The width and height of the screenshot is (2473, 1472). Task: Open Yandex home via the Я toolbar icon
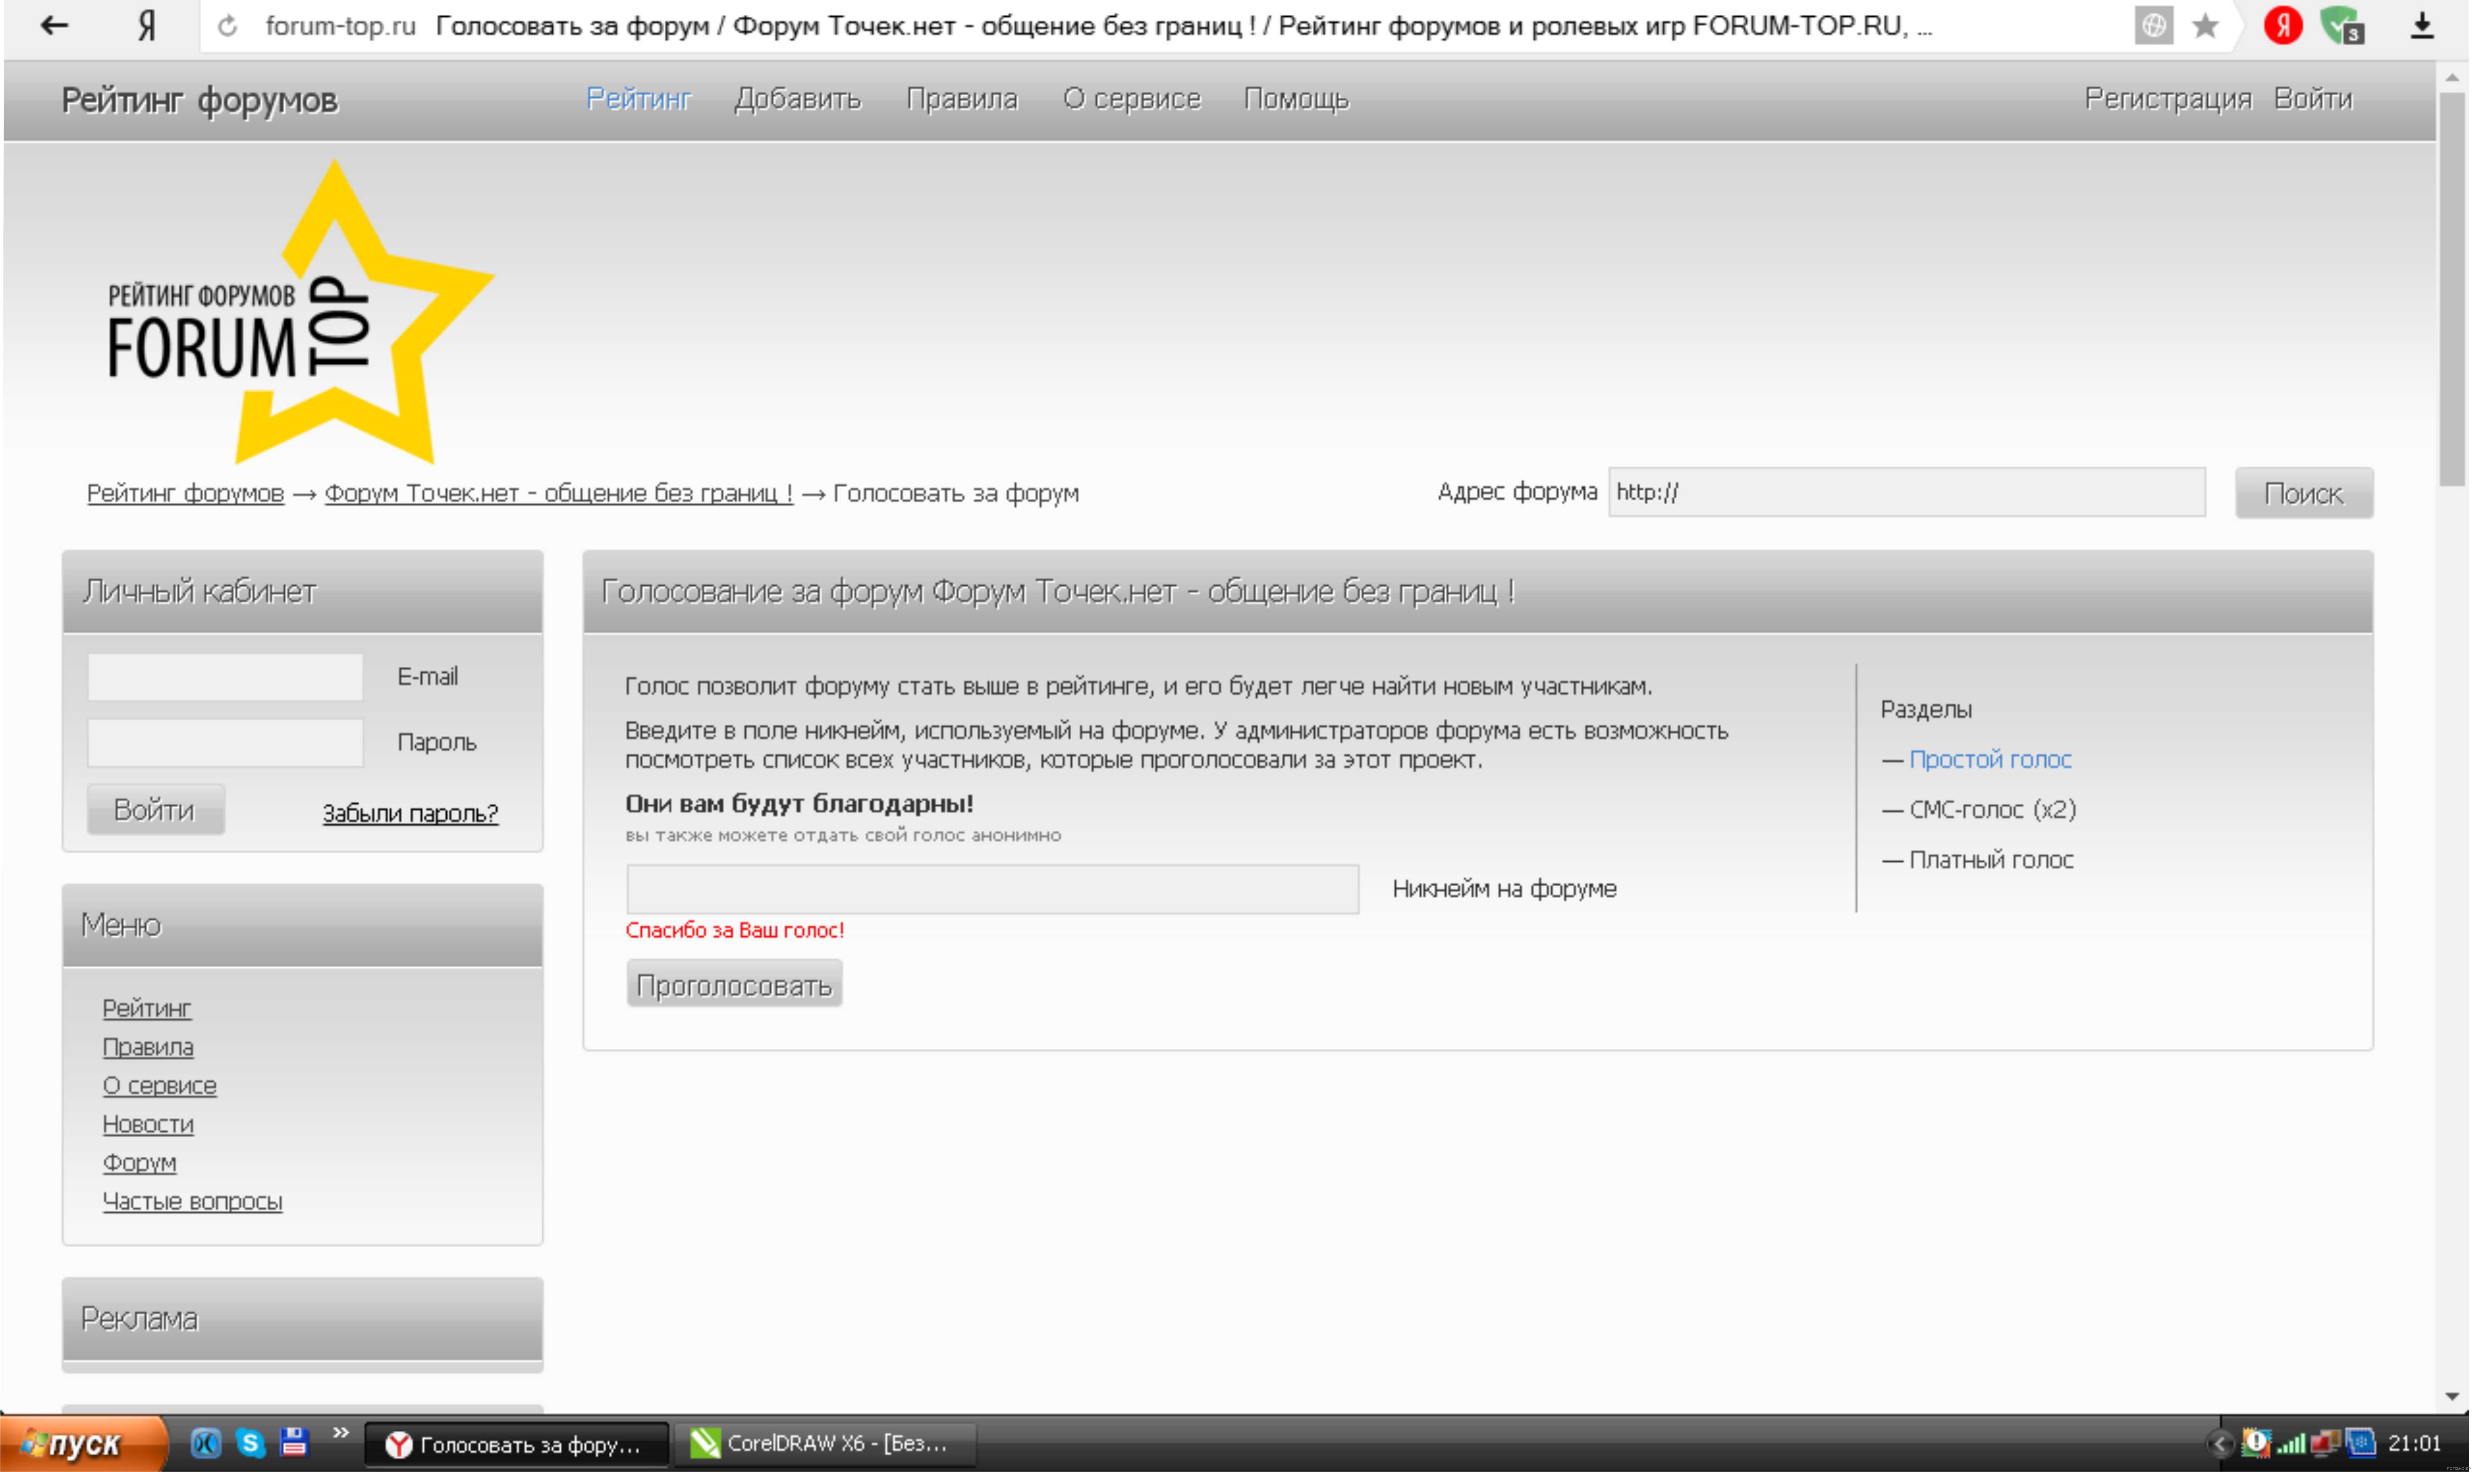click(x=147, y=26)
